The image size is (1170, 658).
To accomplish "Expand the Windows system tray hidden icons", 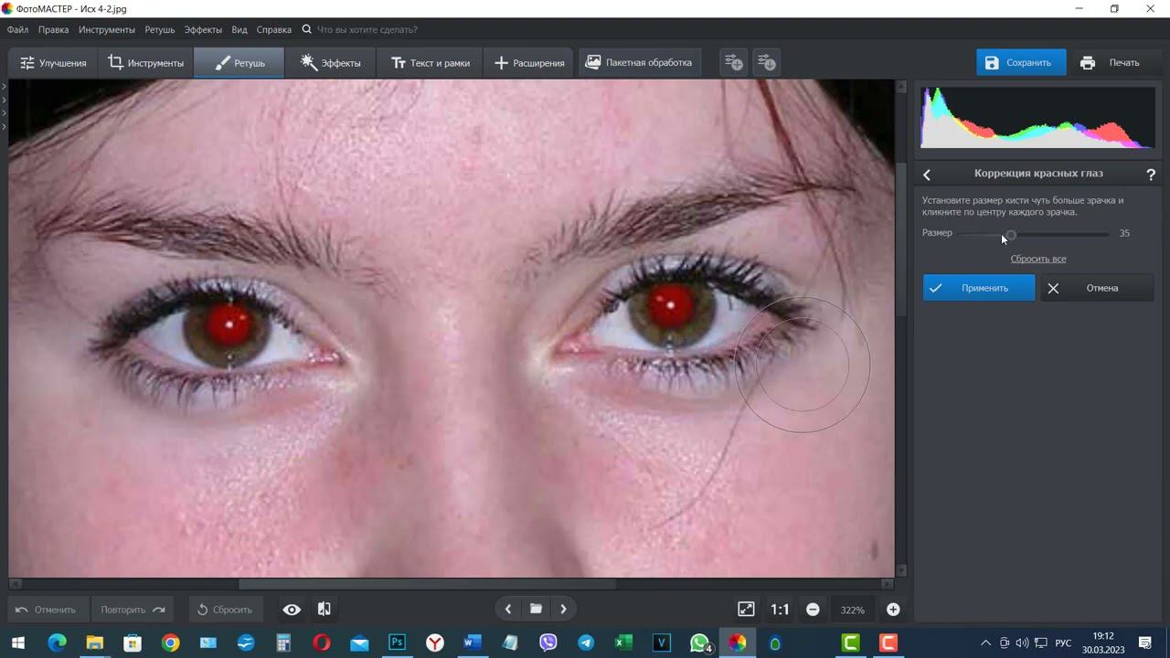I will (985, 643).
